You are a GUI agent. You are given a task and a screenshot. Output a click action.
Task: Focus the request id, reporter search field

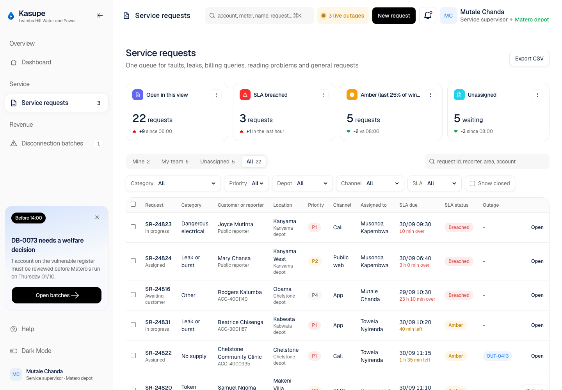click(x=487, y=161)
